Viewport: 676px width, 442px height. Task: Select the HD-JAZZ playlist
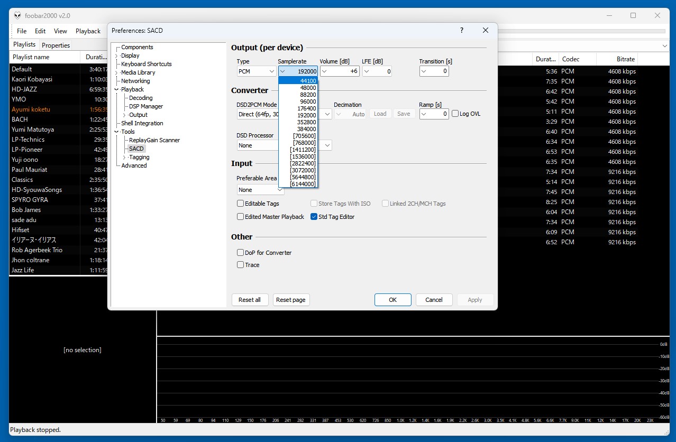coord(58,89)
